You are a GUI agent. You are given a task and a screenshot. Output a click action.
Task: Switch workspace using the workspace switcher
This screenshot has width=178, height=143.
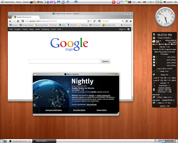point(166,141)
